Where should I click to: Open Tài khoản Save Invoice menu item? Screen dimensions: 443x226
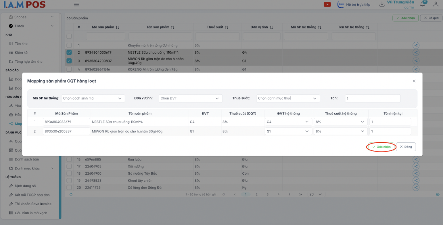point(33,204)
